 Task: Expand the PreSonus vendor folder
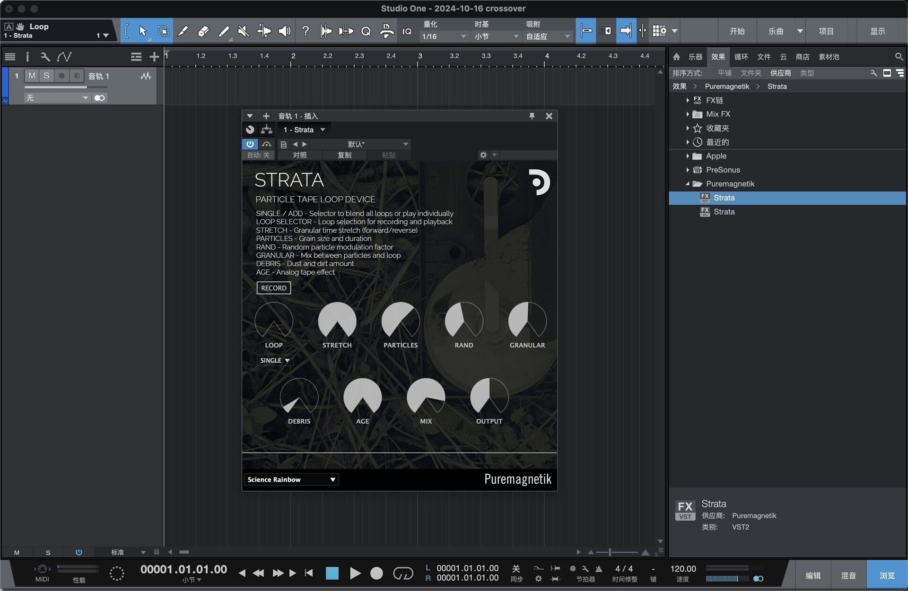[x=688, y=170]
